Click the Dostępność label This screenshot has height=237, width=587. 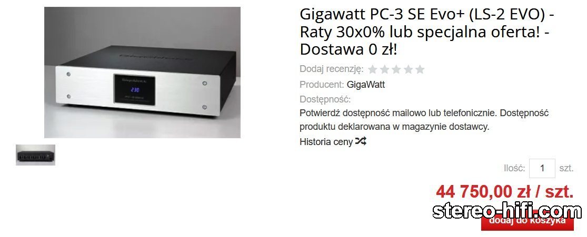coord(325,99)
